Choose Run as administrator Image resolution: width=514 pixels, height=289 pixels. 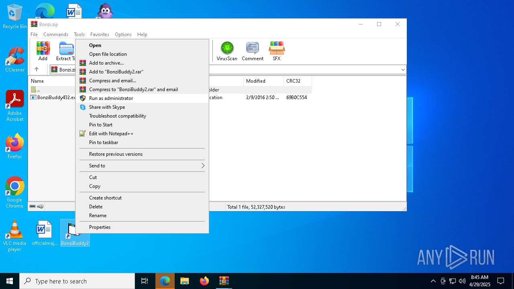142,98
